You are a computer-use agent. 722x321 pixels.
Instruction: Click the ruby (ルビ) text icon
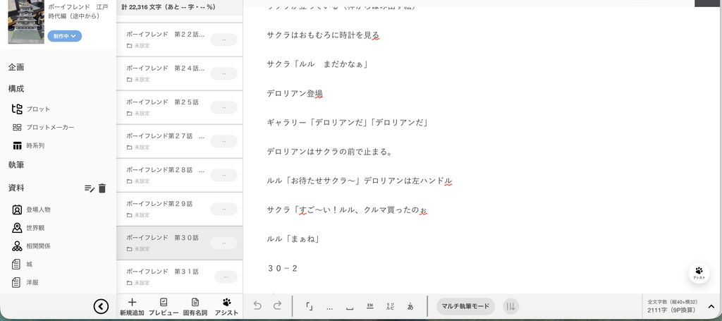click(x=390, y=306)
